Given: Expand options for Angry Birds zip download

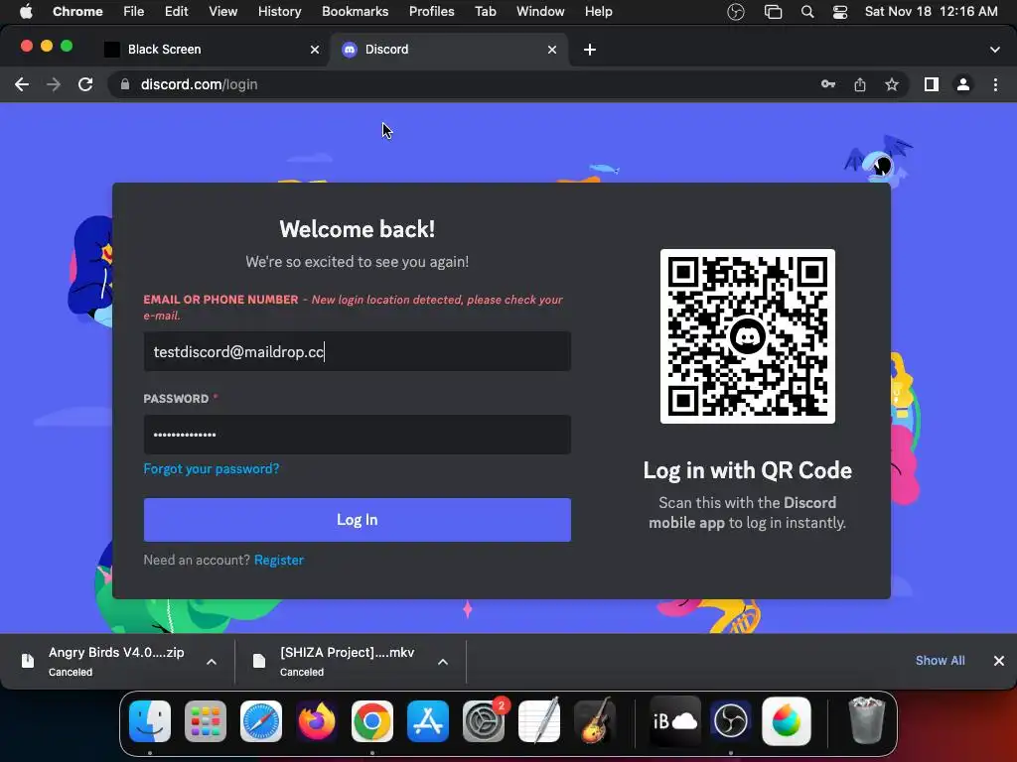Looking at the screenshot, I should point(212,662).
